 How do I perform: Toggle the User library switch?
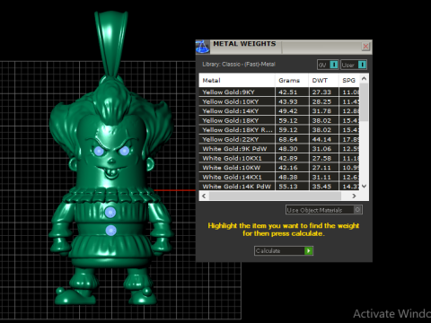(354, 65)
